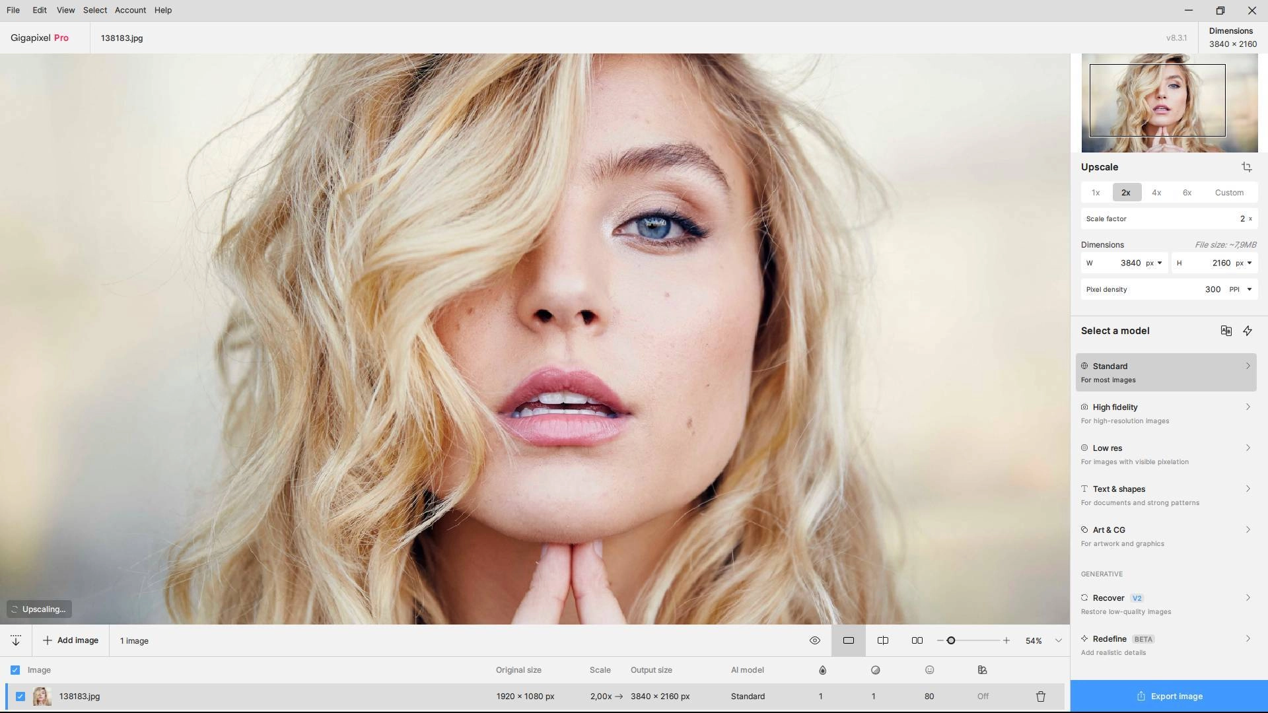1268x713 pixels.
Task: Open the Edit menu
Action: coord(40,10)
